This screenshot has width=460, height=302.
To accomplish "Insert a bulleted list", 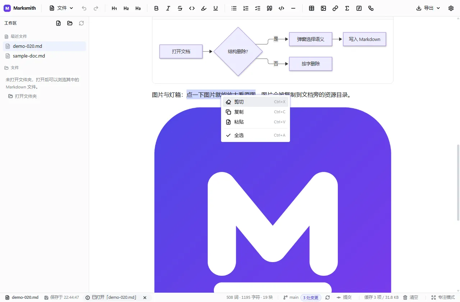I will point(234,8).
